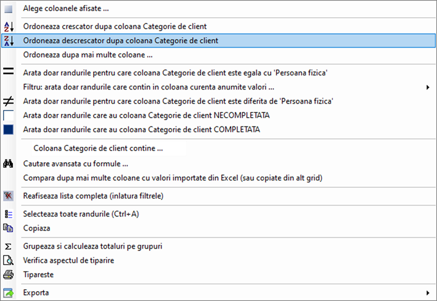
Task: Expand the Exporta submenu arrow
Action: tap(428, 292)
